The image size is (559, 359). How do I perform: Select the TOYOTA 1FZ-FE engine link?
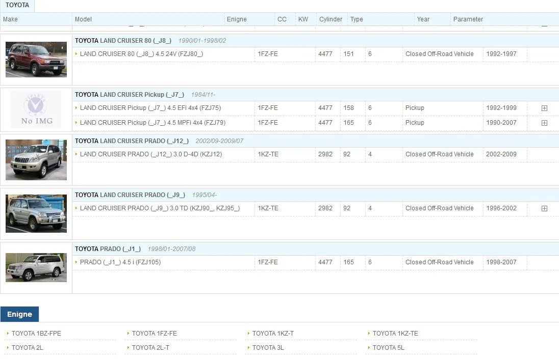click(154, 334)
